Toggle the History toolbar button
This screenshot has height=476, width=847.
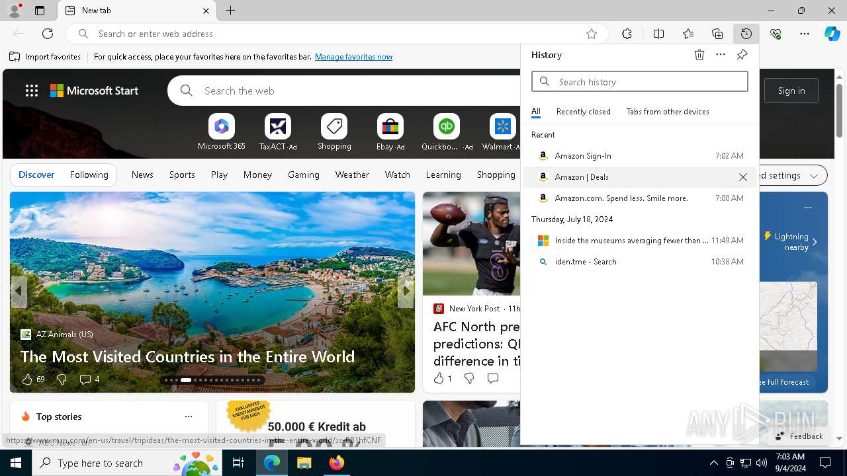746,34
